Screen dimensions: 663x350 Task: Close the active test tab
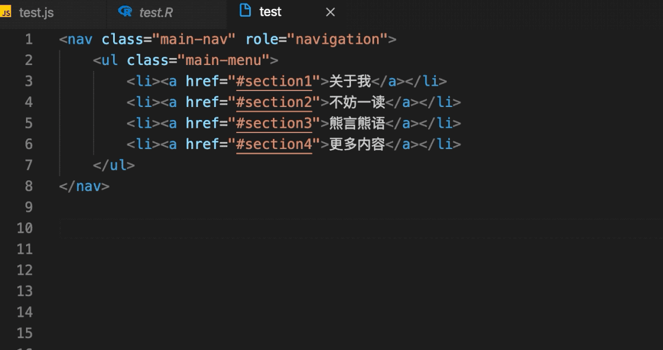click(x=330, y=12)
